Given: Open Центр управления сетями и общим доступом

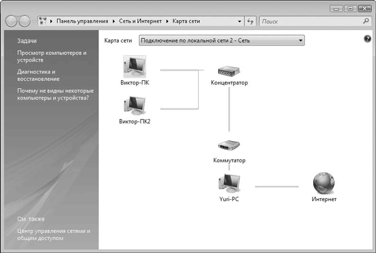Looking at the screenshot, I should [54, 234].
